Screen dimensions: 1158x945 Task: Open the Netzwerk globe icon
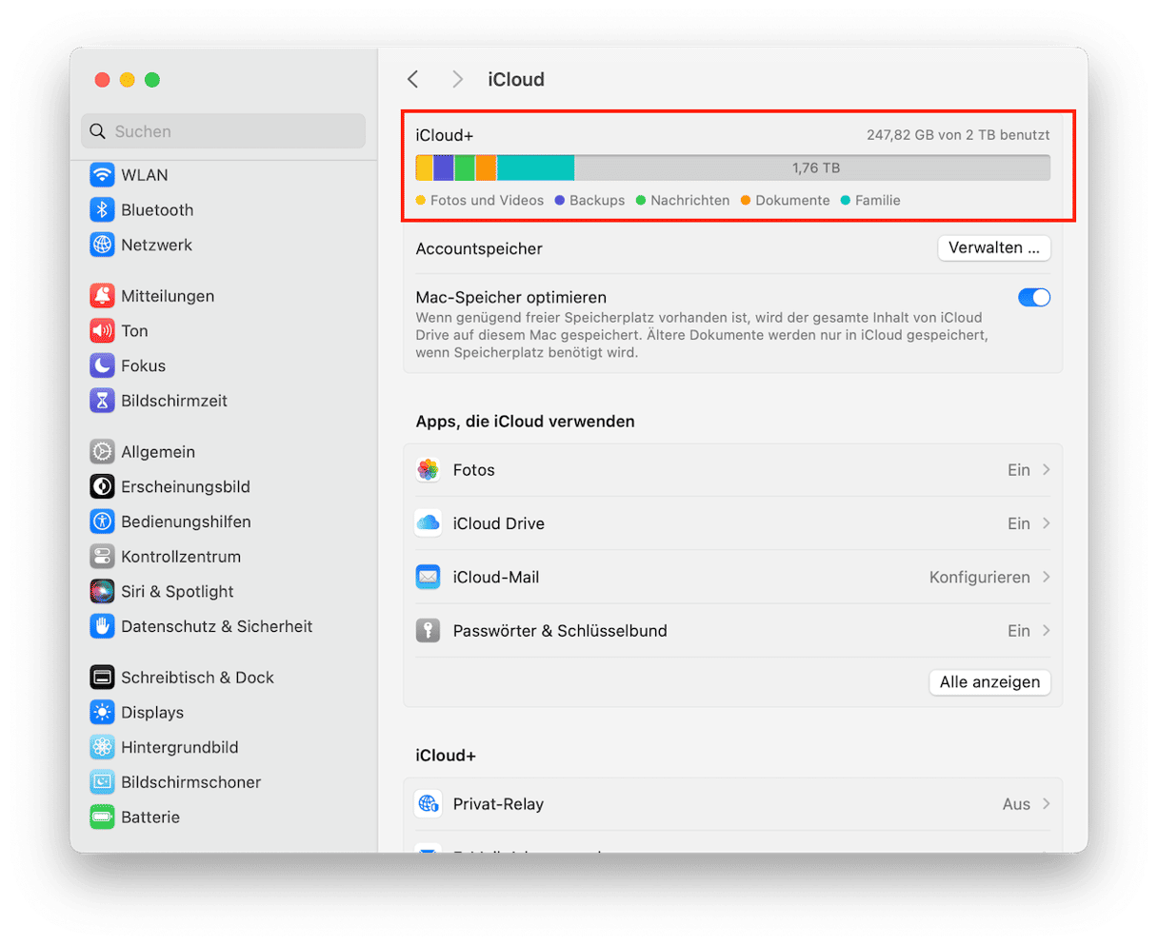102,245
